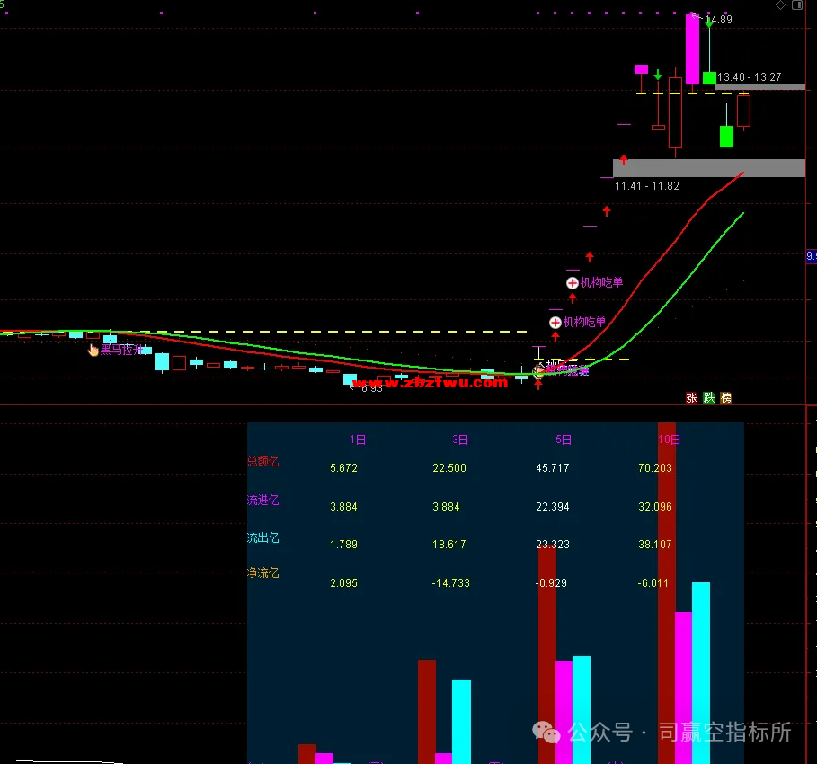817x764 pixels.
Task: Click the 1.789 outflow value
Action: (x=344, y=545)
